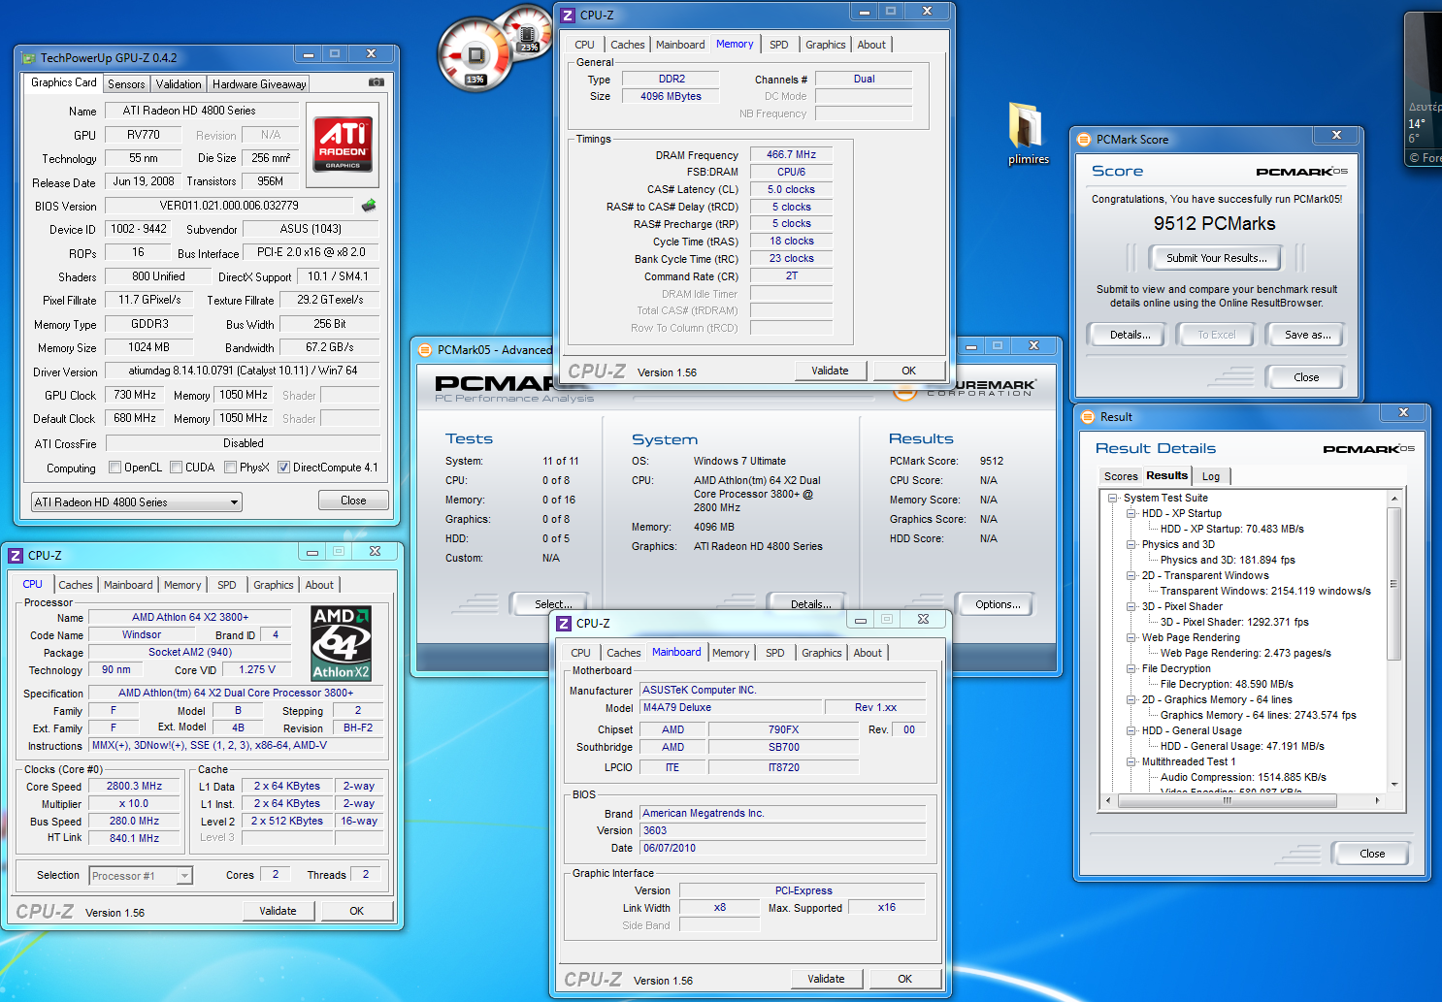Viewport: 1442px width, 1002px height.
Task: Open Graphics tab in CPU-Z Mainboard window
Action: [822, 653]
